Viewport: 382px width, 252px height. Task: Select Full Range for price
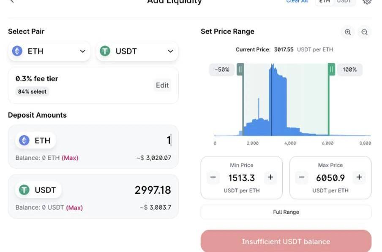(x=286, y=212)
